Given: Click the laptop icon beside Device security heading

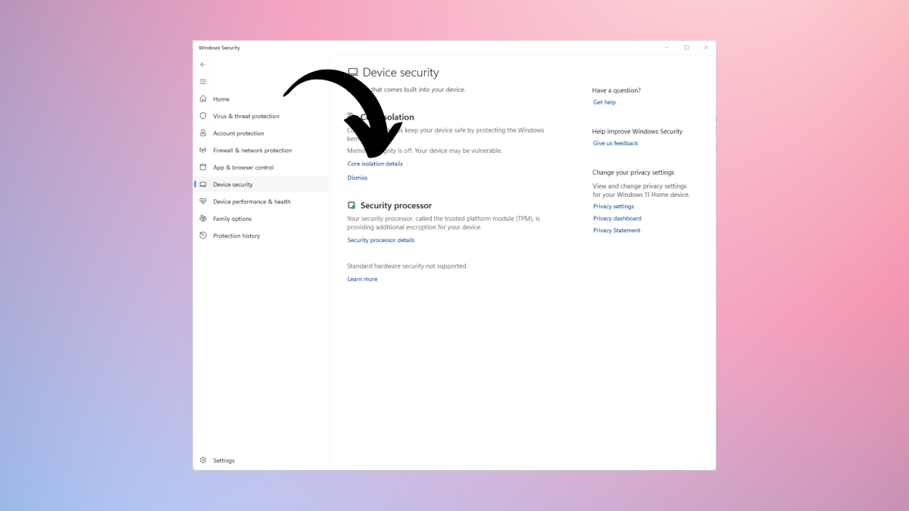Looking at the screenshot, I should point(352,73).
